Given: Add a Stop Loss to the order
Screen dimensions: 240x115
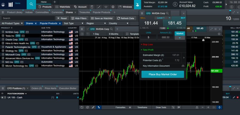Looking at the screenshot, I should pyautogui.click(x=147, y=44).
